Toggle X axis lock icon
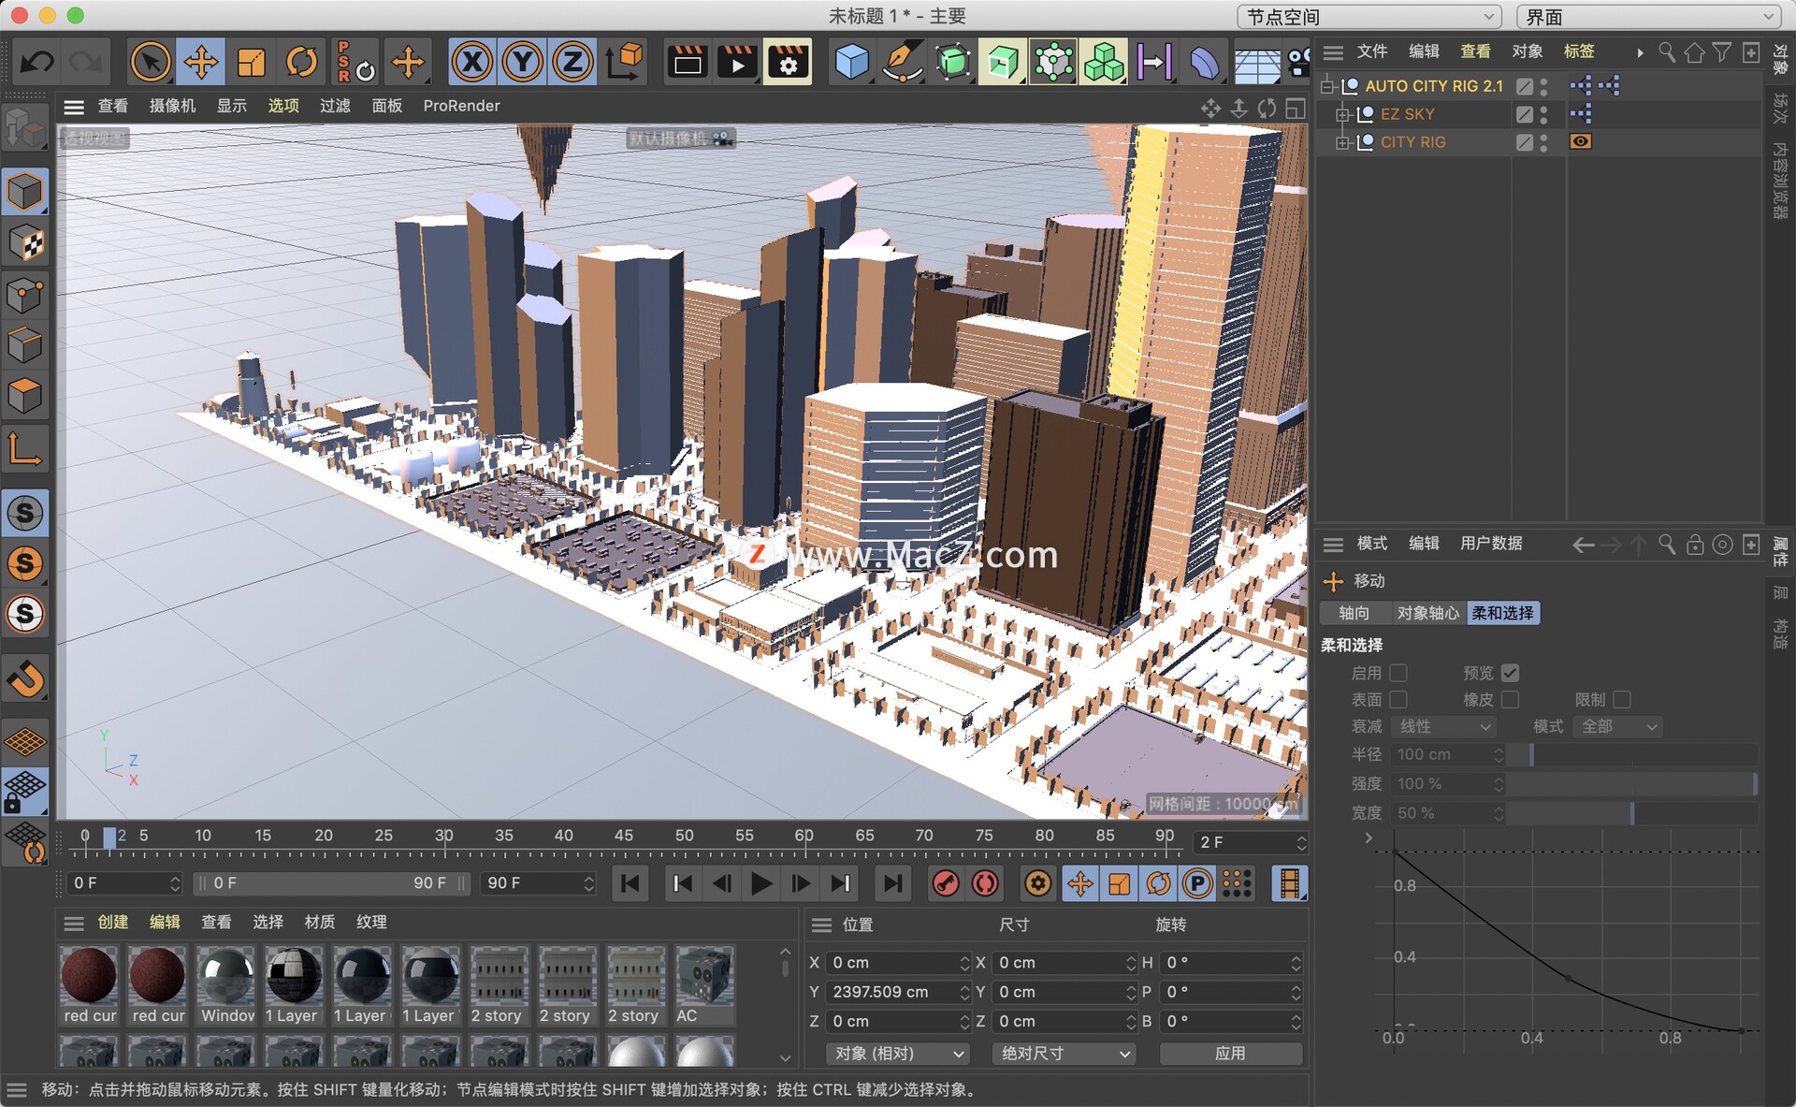 click(471, 62)
